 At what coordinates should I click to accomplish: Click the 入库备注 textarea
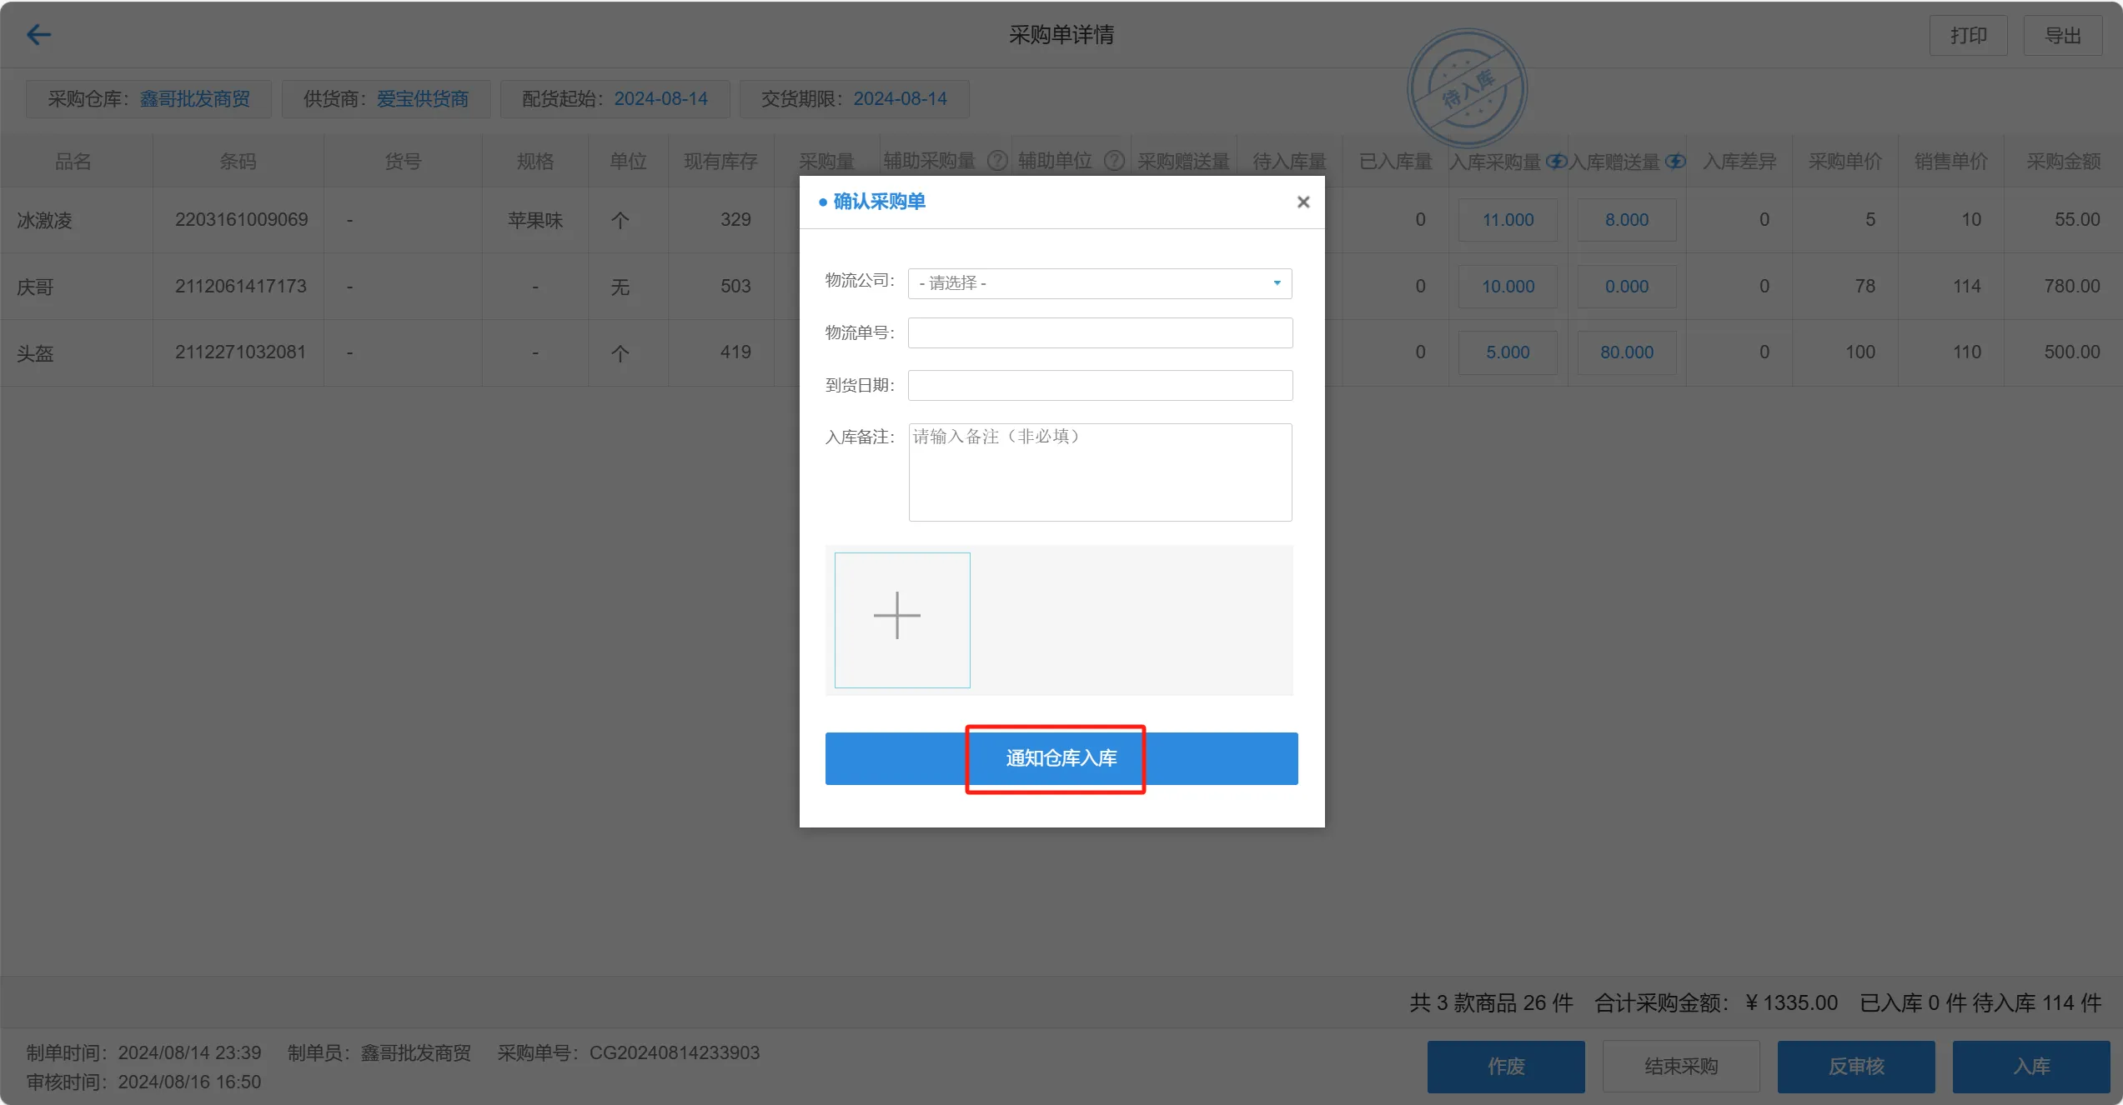click(1099, 472)
